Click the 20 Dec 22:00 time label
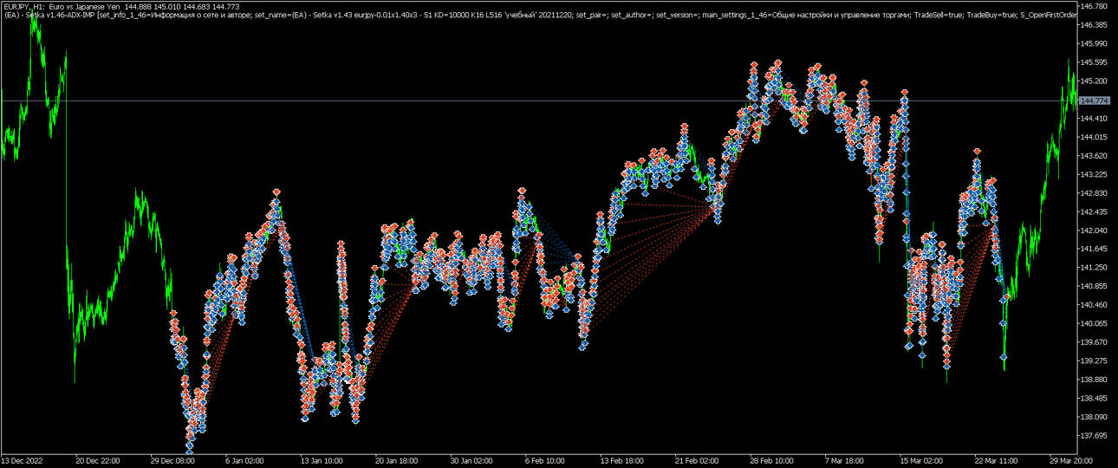The width and height of the screenshot is (1118, 468). tap(98, 461)
